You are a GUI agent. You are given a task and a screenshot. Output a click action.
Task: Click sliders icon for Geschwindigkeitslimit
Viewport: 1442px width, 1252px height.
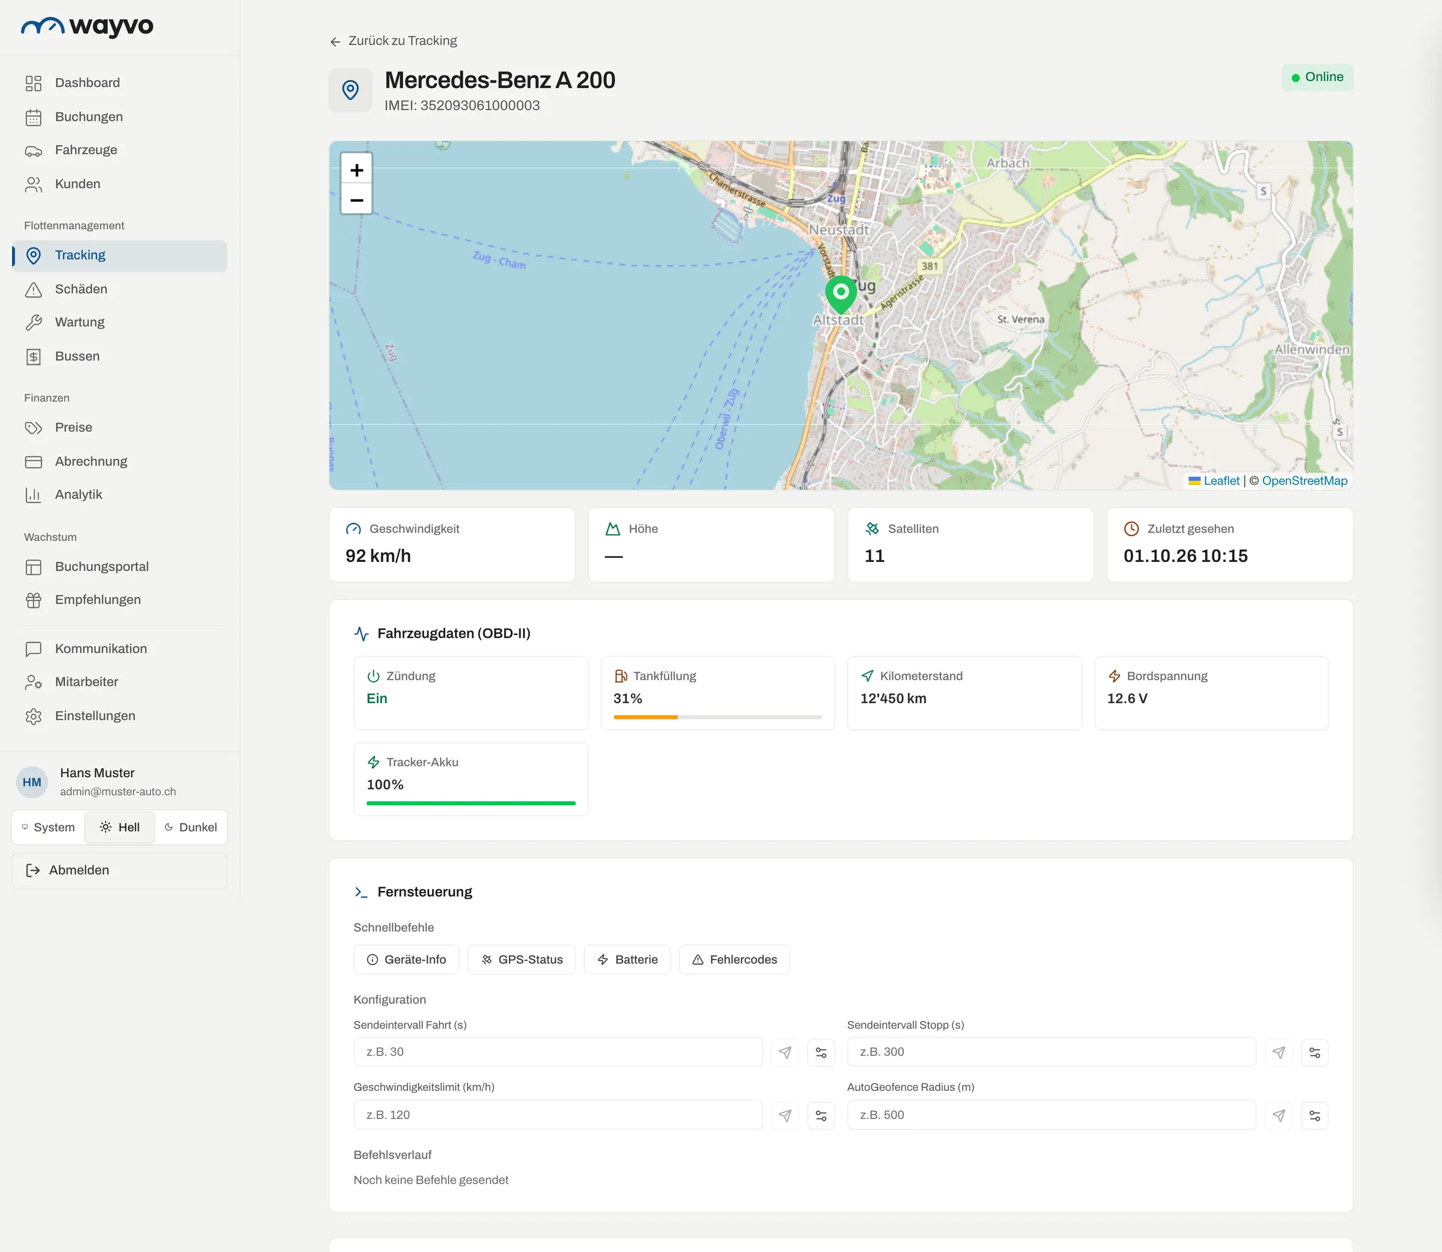pyautogui.click(x=821, y=1115)
